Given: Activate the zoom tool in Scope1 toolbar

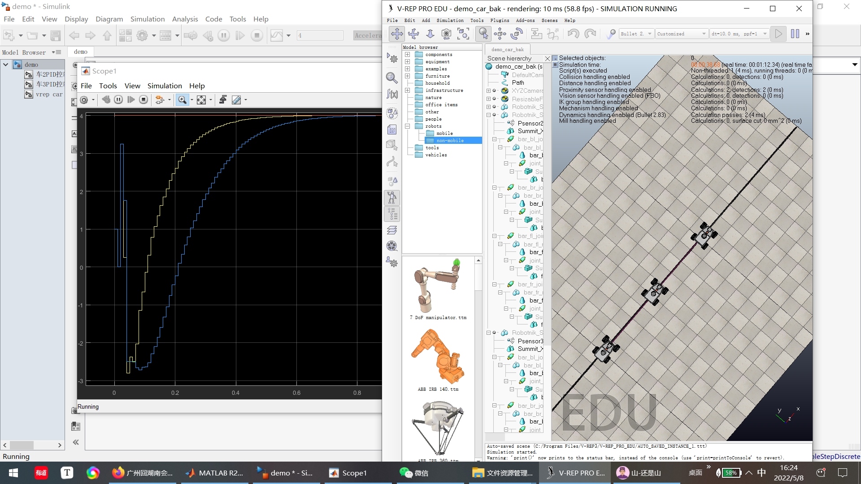Looking at the screenshot, I should click(183, 99).
